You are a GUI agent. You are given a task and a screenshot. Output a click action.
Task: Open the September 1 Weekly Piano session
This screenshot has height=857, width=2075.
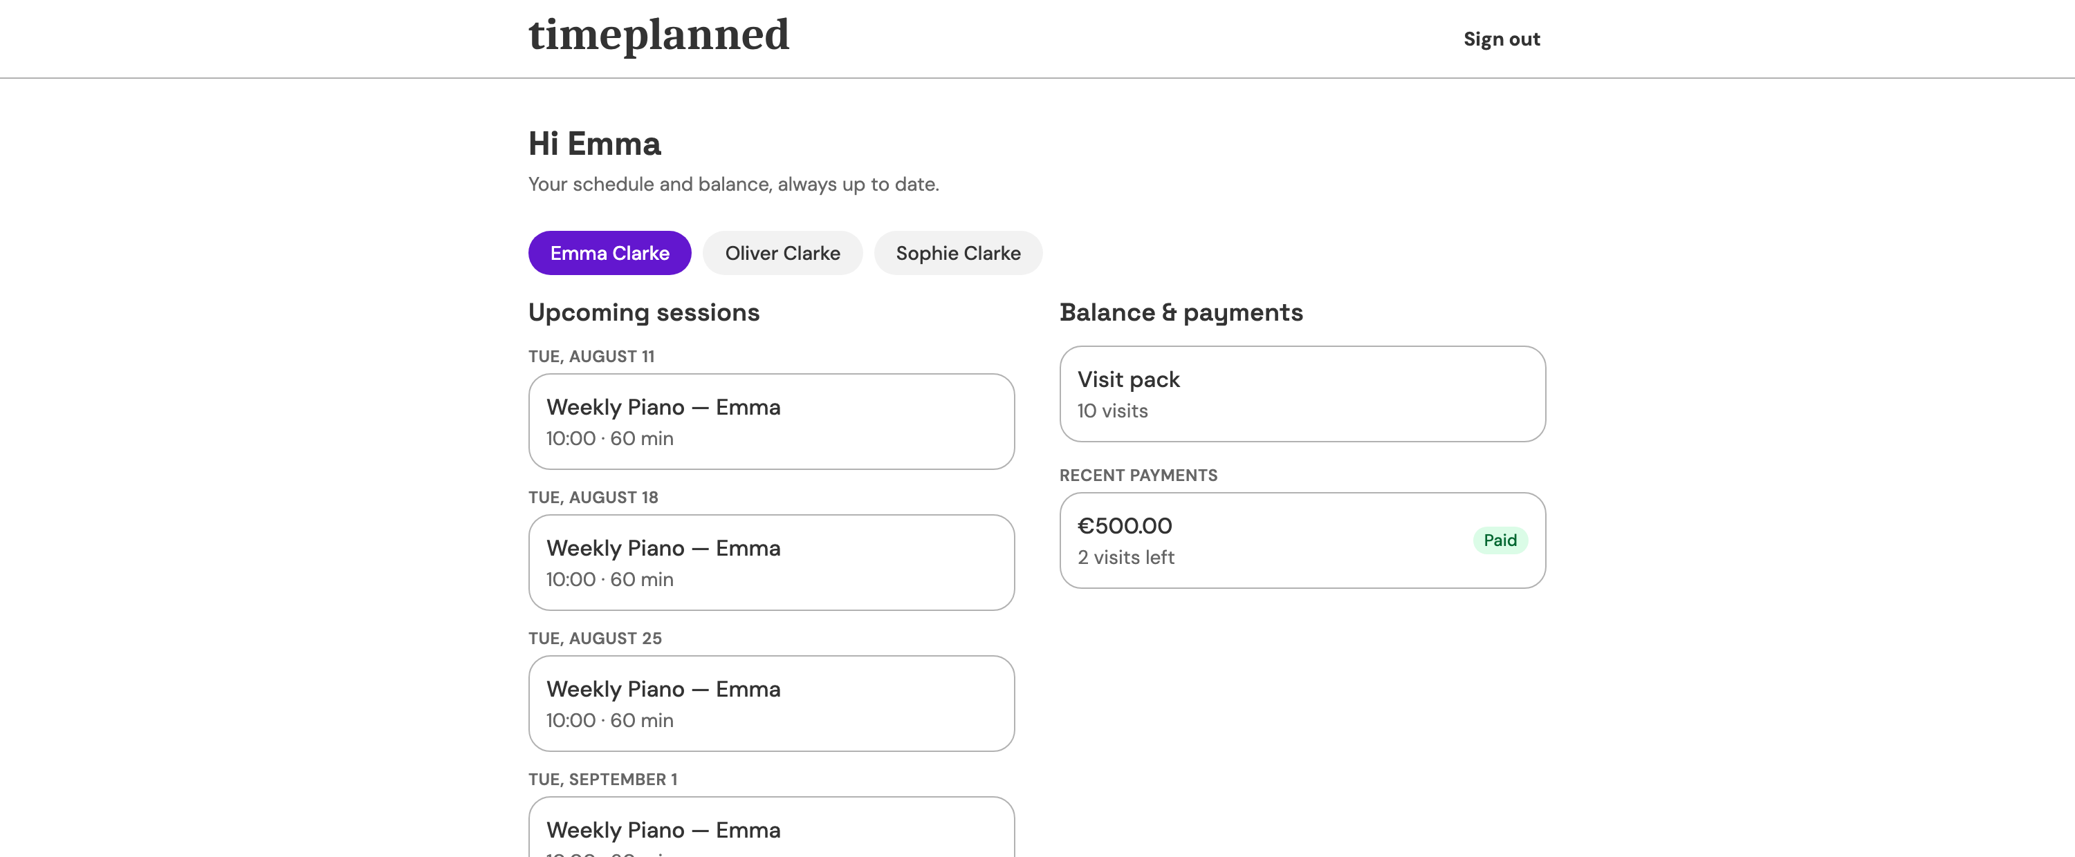coord(771,827)
